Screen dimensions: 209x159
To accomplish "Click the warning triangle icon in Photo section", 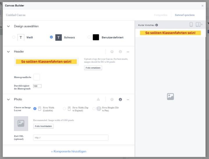I will coord(98,100).
